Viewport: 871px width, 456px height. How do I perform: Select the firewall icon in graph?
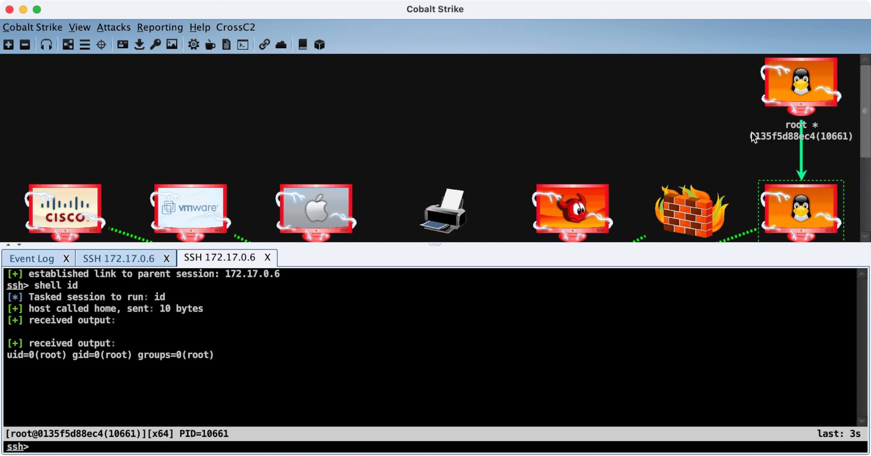(691, 211)
